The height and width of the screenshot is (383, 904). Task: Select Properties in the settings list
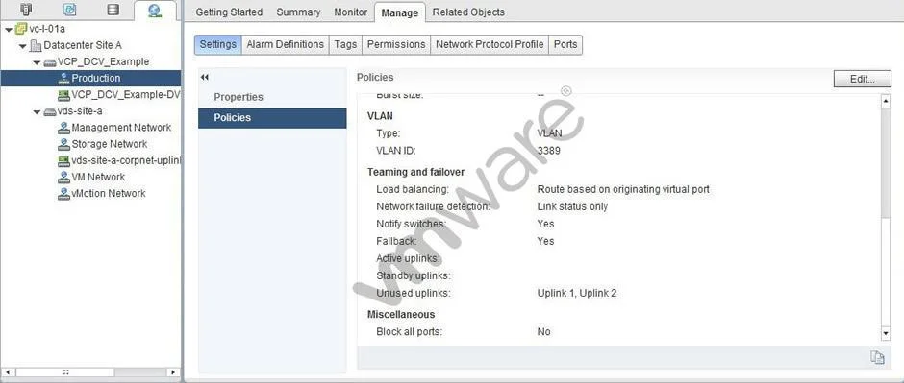coord(272,97)
